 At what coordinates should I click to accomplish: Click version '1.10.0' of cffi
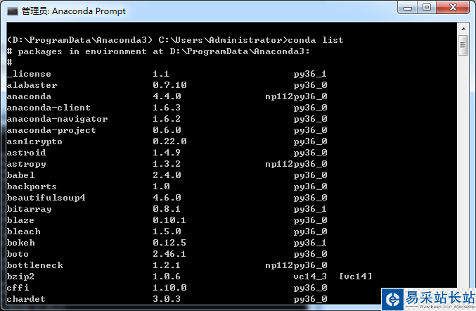point(169,288)
